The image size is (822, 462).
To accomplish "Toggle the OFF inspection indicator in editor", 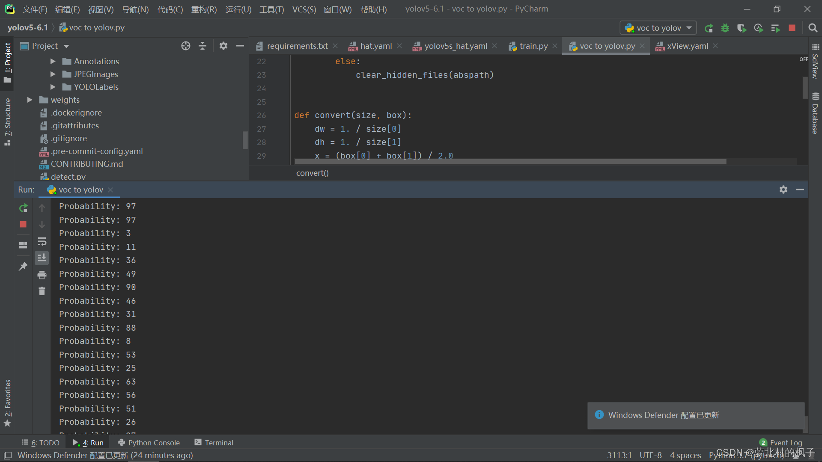I will point(803,59).
